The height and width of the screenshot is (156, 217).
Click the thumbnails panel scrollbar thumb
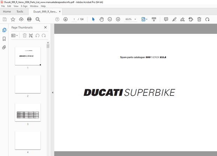pyautogui.click(x=48, y=46)
